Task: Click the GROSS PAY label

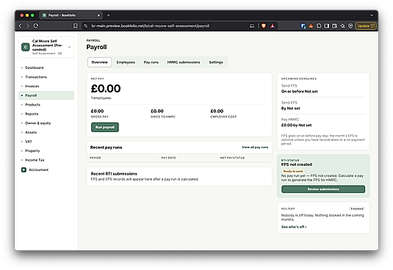Action: pos(99,117)
